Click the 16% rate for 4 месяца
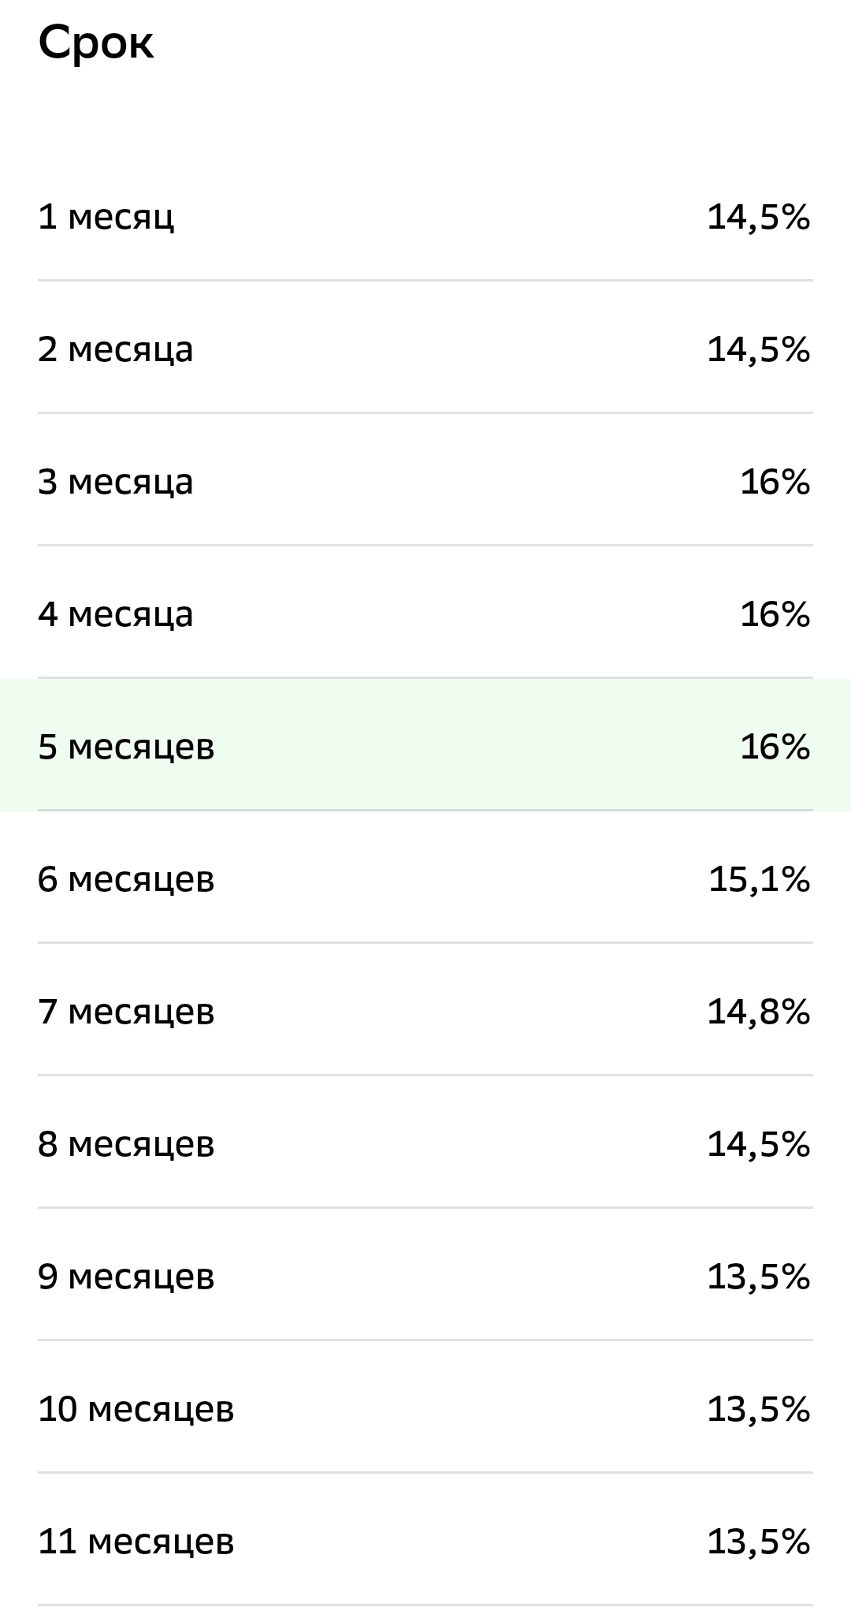 775,613
